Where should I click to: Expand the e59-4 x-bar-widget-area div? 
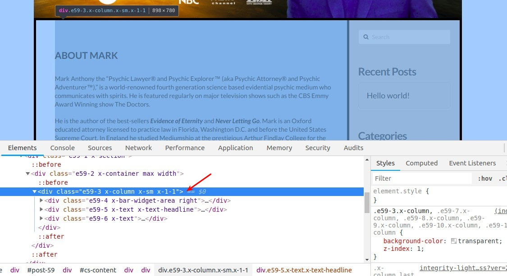41,200
